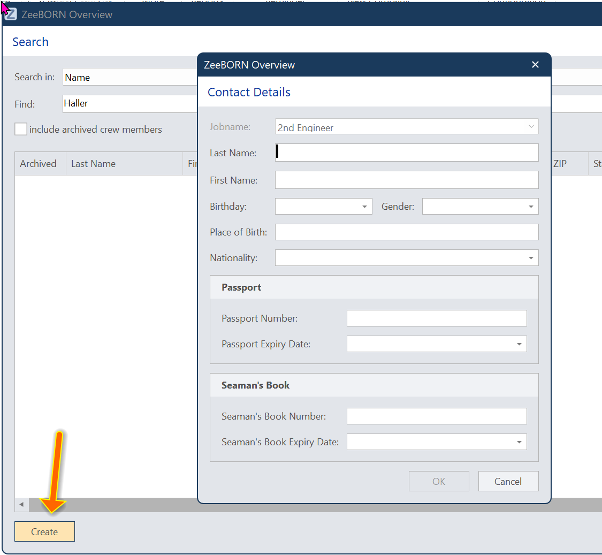Click the Passport section header
Image resolution: width=602 pixels, height=555 pixels.
point(374,287)
